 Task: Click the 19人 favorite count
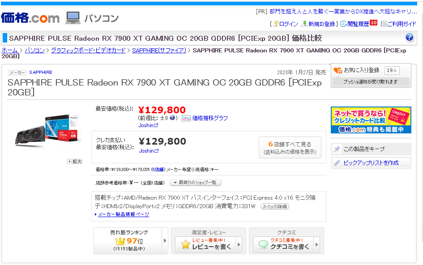[x=392, y=70]
